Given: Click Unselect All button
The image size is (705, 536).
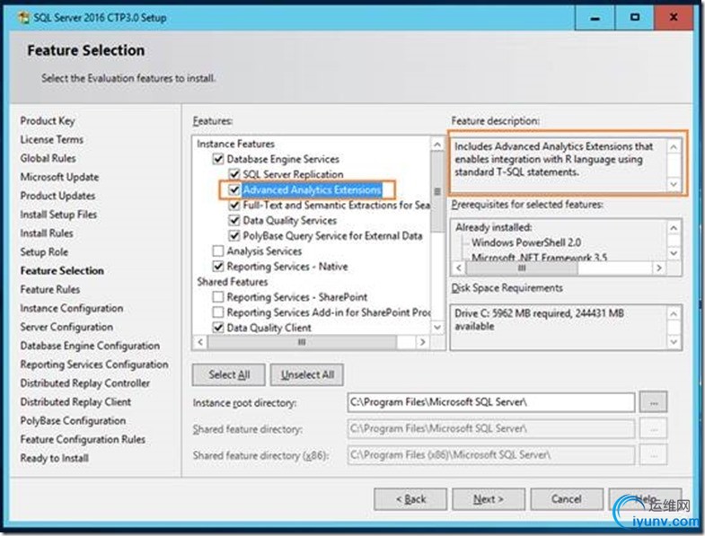Looking at the screenshot, I should [x=307, y=374].
